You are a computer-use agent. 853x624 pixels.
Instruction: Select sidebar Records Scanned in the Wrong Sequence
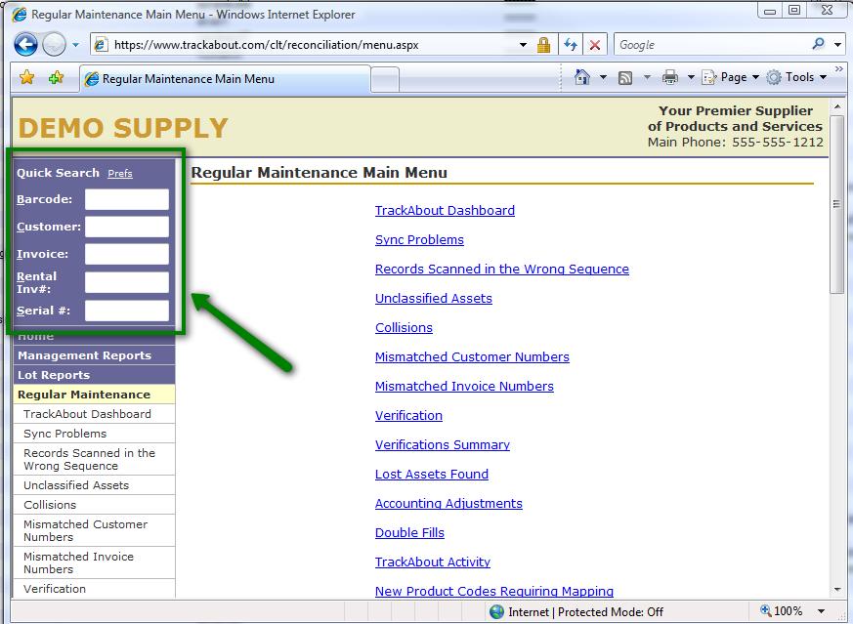click(x=94, y=459)
